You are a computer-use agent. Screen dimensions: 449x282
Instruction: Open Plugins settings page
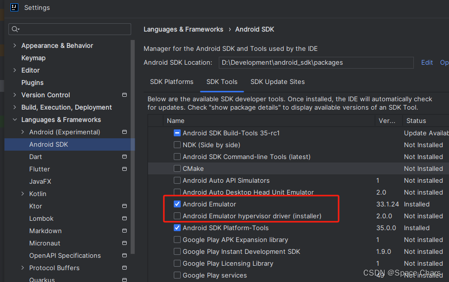pyautogui.click(x=32, y=82)
